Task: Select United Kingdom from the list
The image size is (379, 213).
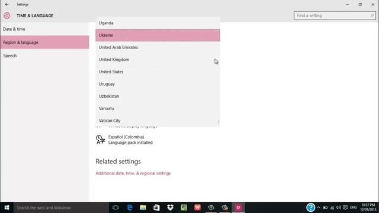Action: click(158, 60)
